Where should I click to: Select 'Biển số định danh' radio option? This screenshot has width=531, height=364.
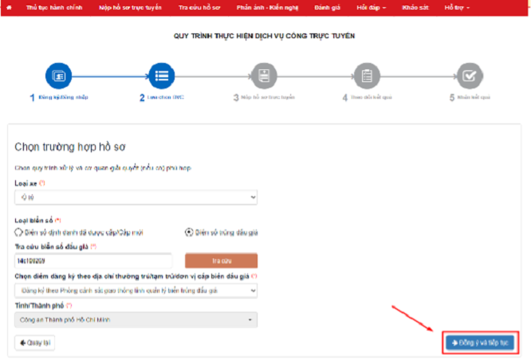click(x=19, y=233)
